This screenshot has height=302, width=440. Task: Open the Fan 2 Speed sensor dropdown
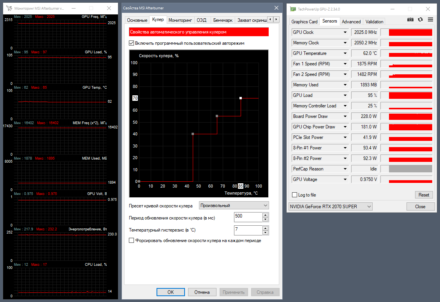pyautogui.click(x=345, y=74)
